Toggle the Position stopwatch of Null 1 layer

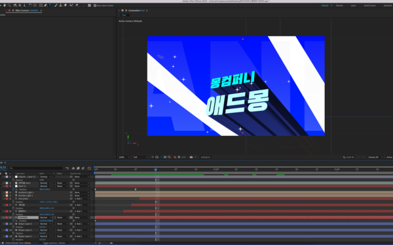coord(13,189)
